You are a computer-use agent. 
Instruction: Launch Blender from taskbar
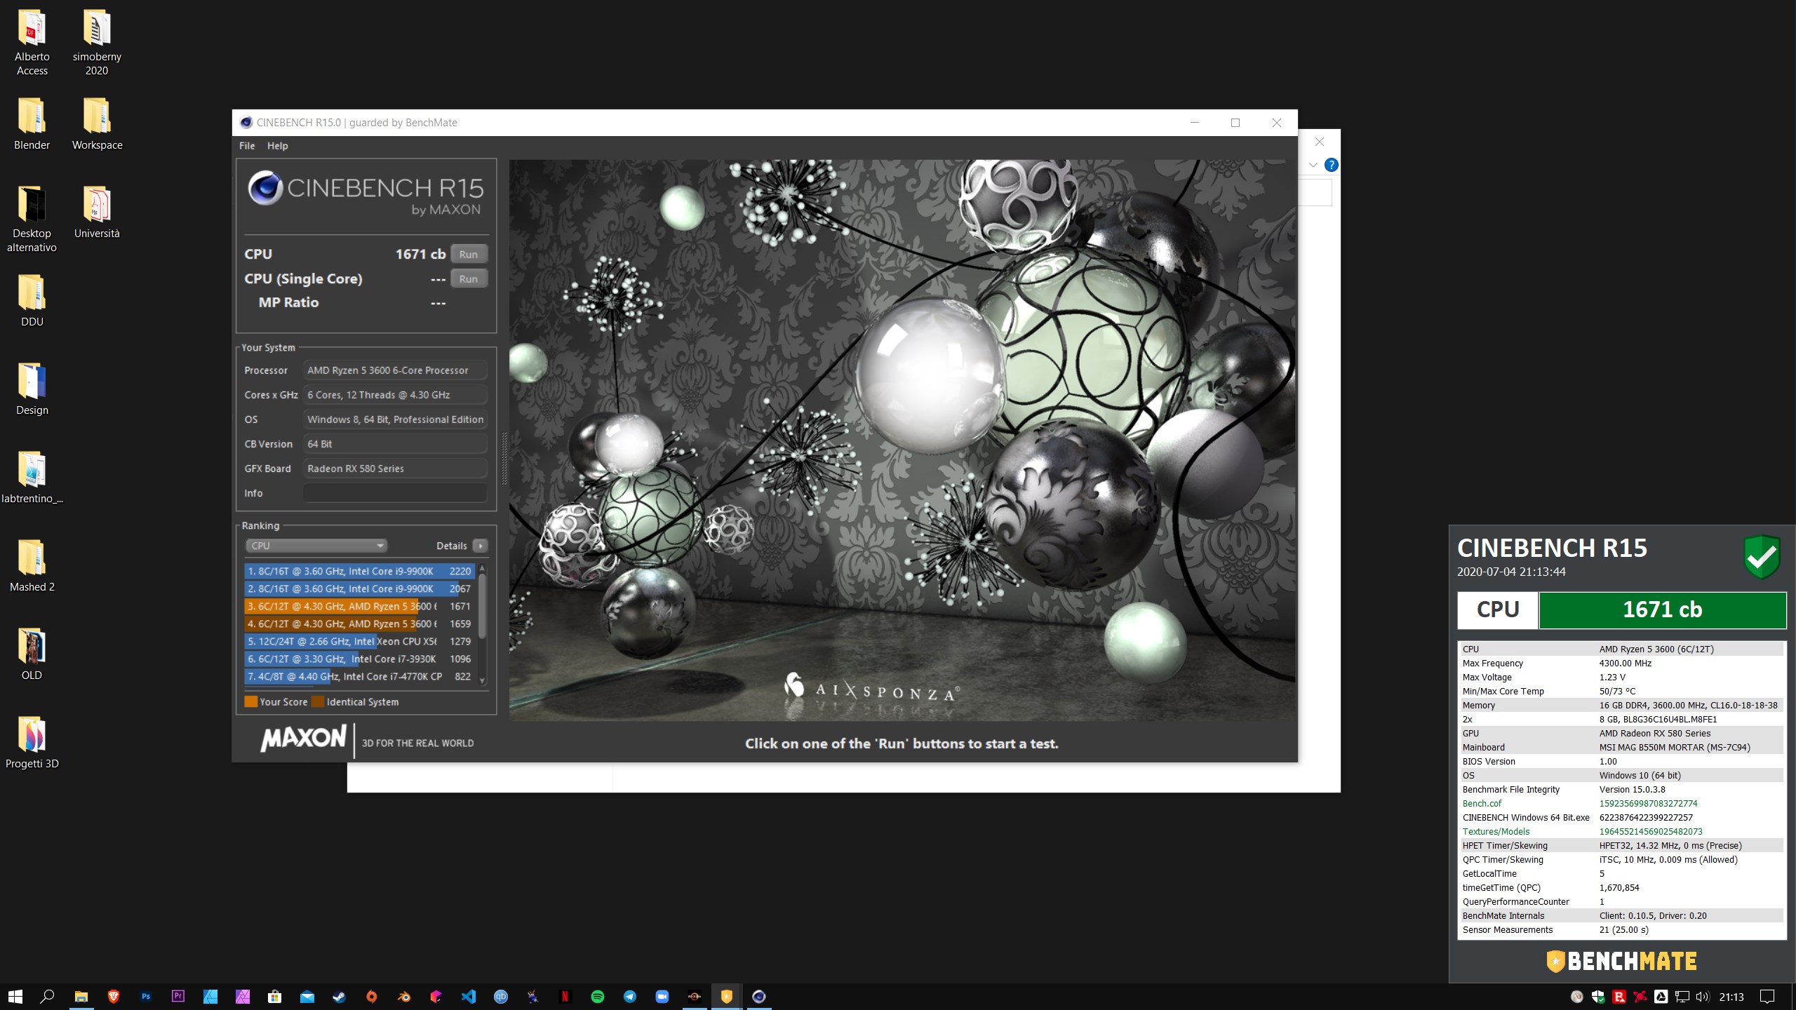404,996
